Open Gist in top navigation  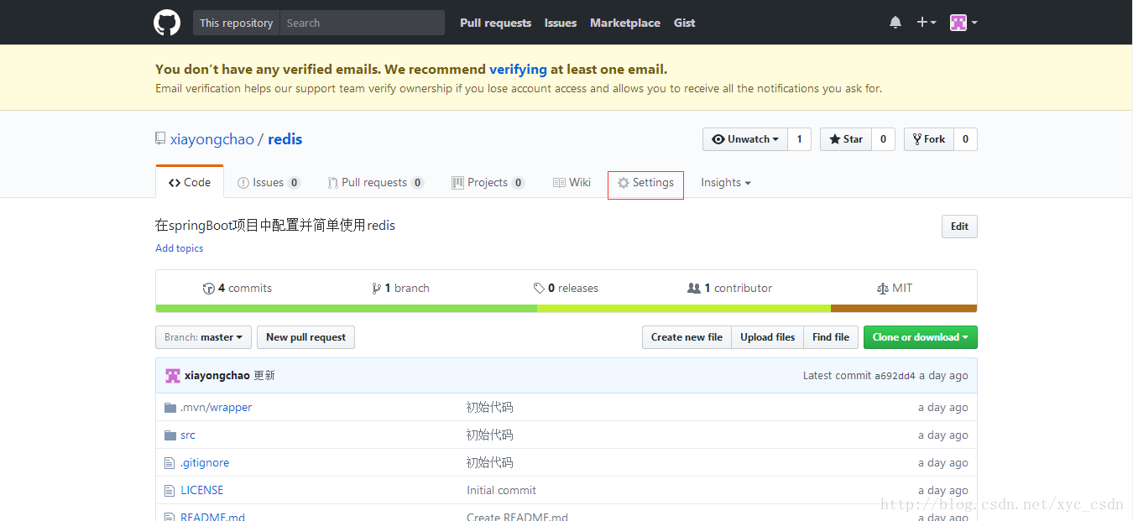pyautogui.click(x=685, y=23)
